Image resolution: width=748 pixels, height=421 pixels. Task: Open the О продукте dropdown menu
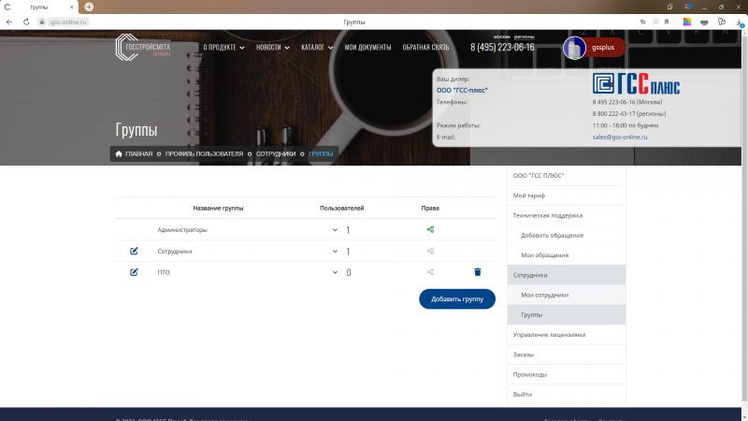tap(223, 48)
